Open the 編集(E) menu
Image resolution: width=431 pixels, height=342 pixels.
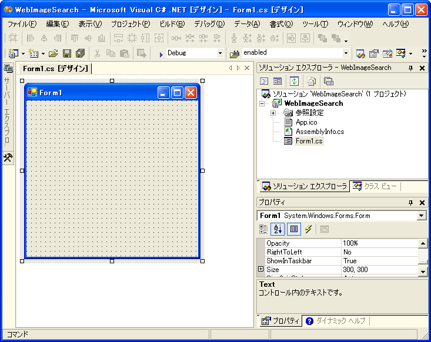[58, 24]
